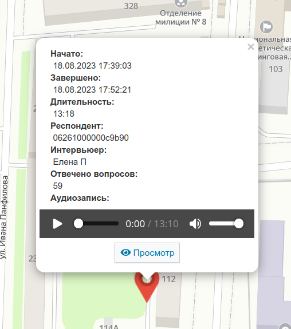Click the Начато label
The width and height of the screenshot is (291, 329).
tap(67, 54)
